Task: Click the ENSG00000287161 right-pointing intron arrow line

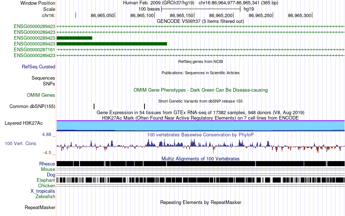Action: coord(200,49)
